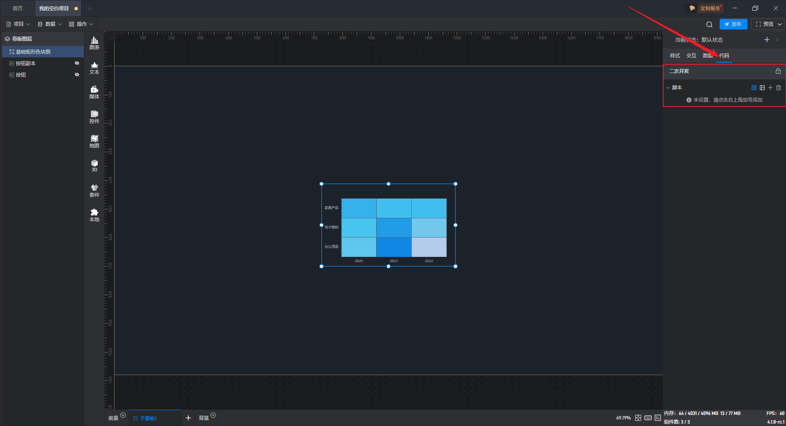Open the 3D component category
Viewport: 786px width, 426px height.
[x=94, y=166]
